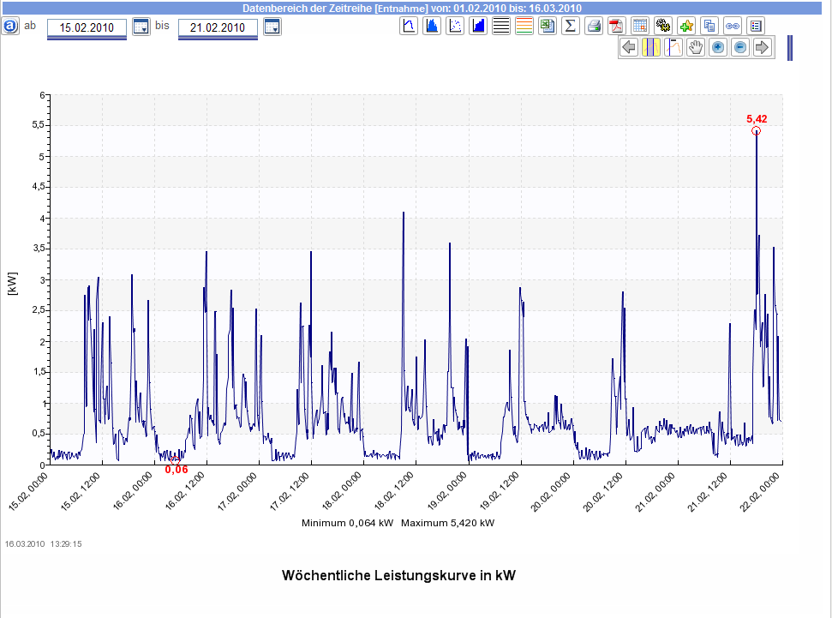Toggle black horizontal grid lines
Image resolution: width=832 pixels, height=618 pixels.
[502, 26]
